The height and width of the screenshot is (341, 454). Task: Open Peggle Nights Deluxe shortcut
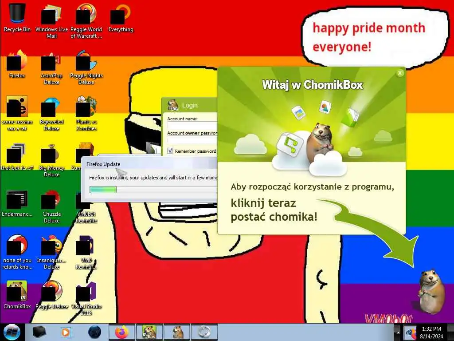[x=86, y=67]
